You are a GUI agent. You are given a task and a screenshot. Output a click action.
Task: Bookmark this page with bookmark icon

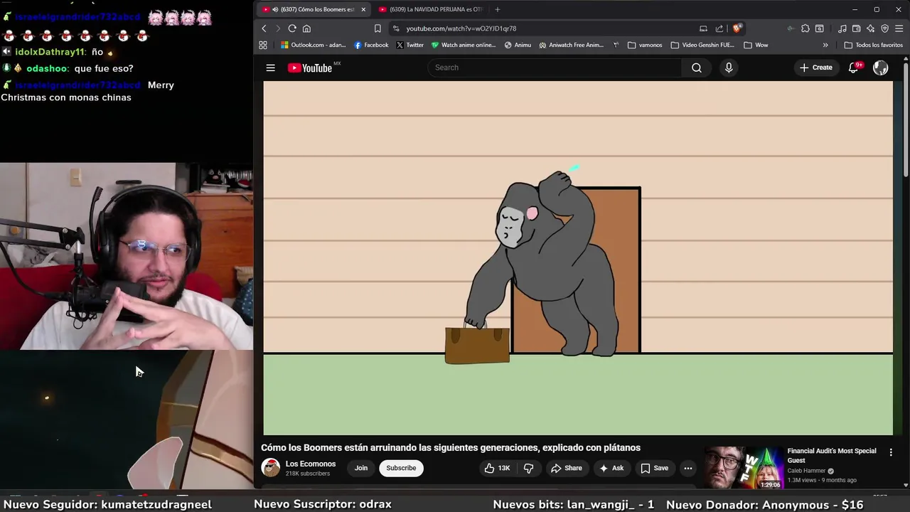(x=378, y=28)
